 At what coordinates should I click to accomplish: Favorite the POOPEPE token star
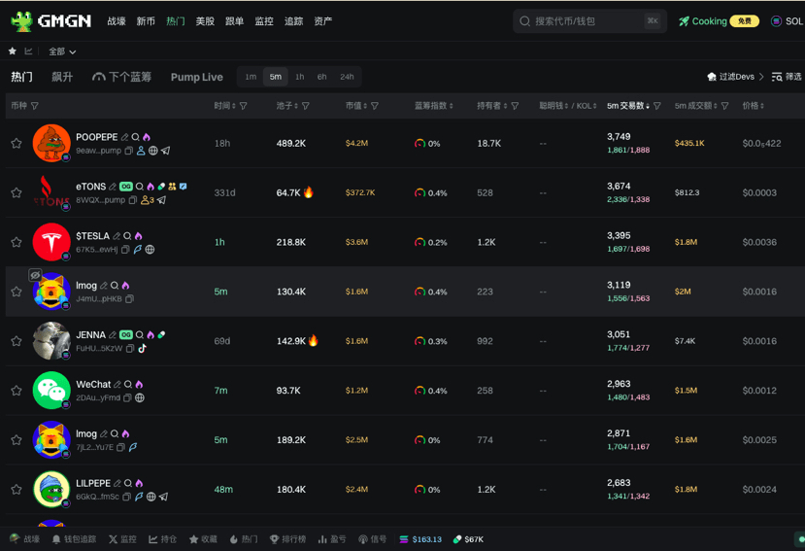[17, 144]
